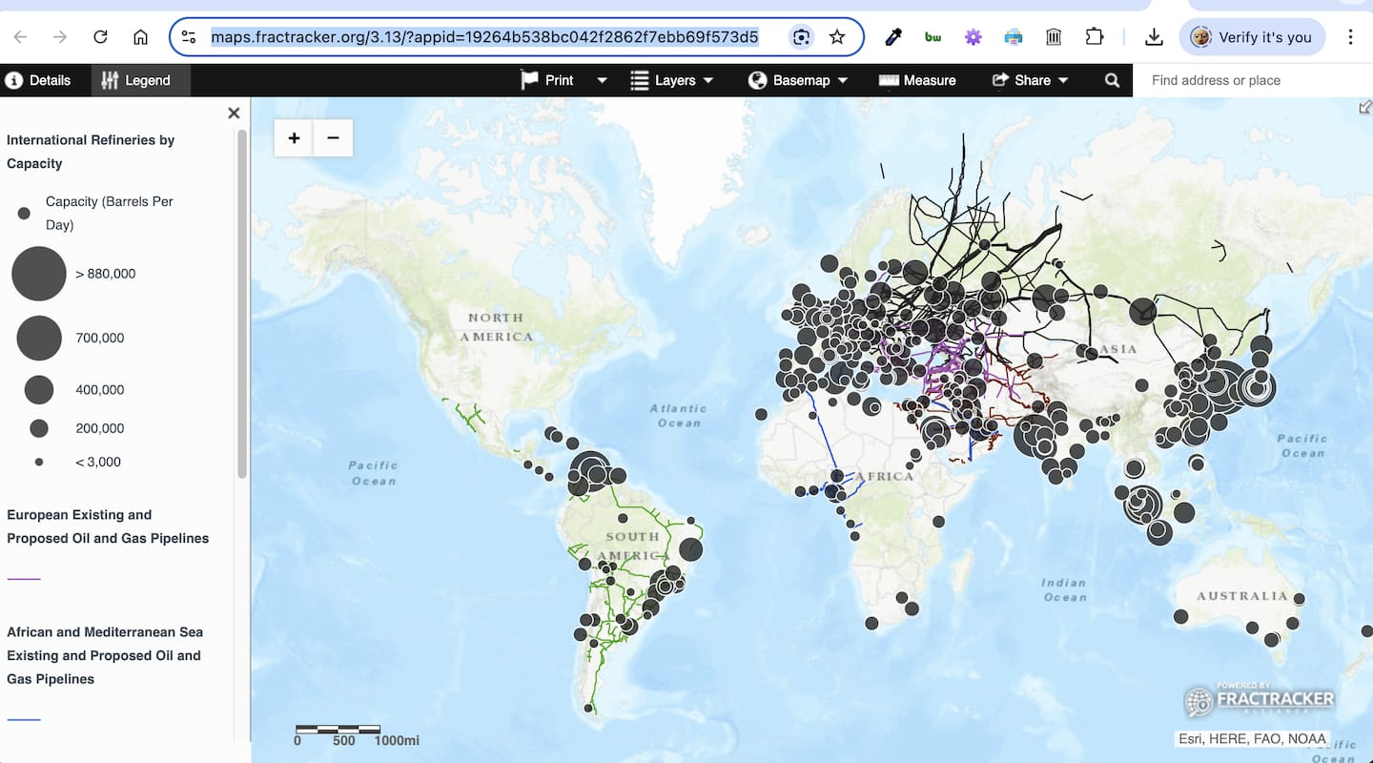Expand the Print dropdown arrow
Viewport: 1373px width, 763px height.
(602, 80)
